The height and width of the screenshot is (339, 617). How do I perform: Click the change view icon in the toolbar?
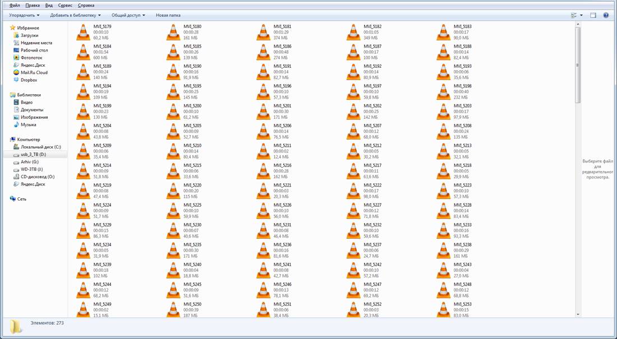[574, 15]
